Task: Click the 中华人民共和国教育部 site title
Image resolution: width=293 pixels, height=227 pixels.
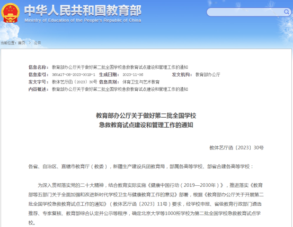Action: coord(83,11)
